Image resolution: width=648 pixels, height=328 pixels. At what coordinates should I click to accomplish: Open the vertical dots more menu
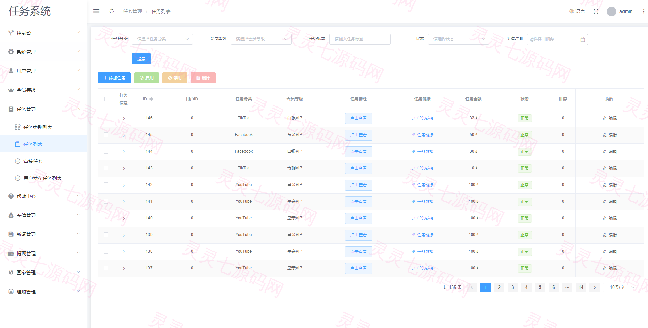pyautogui.click(x=644, y=11)
